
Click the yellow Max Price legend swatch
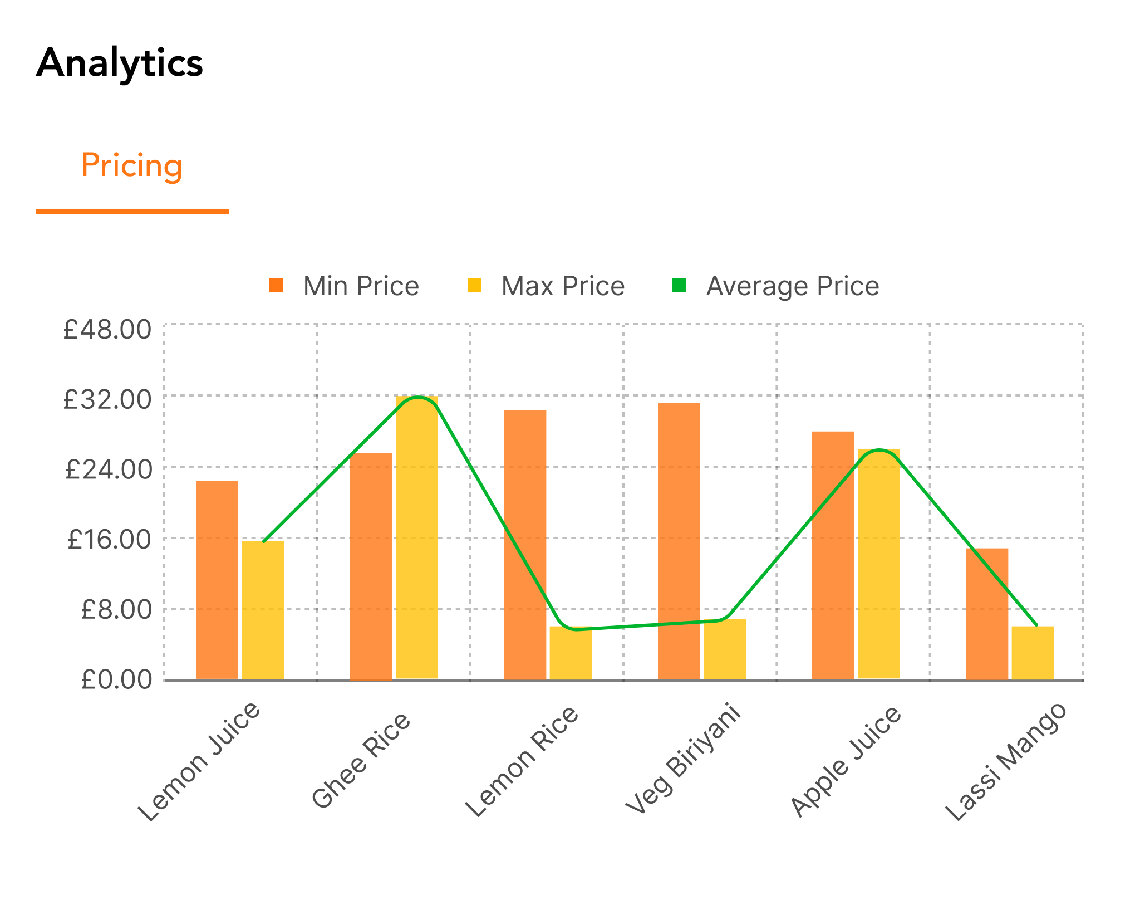click(474, 286)
